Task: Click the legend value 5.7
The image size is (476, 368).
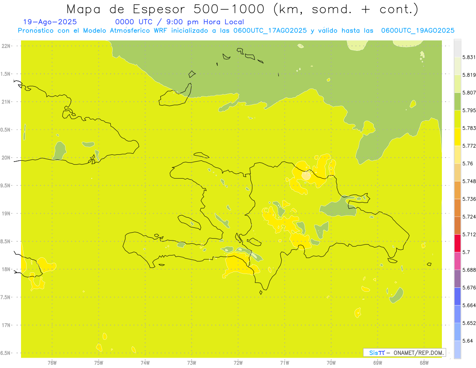Action: click(x=466, y=252)
